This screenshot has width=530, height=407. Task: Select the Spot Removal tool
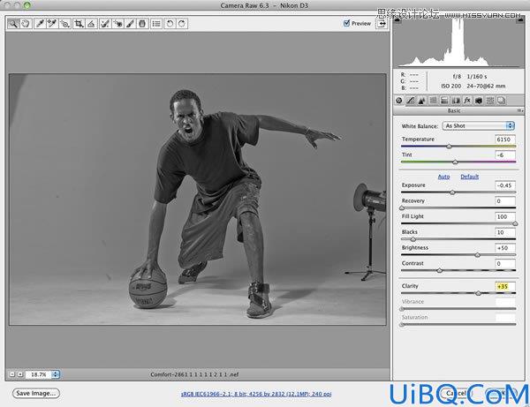click(x=105, y=24)
